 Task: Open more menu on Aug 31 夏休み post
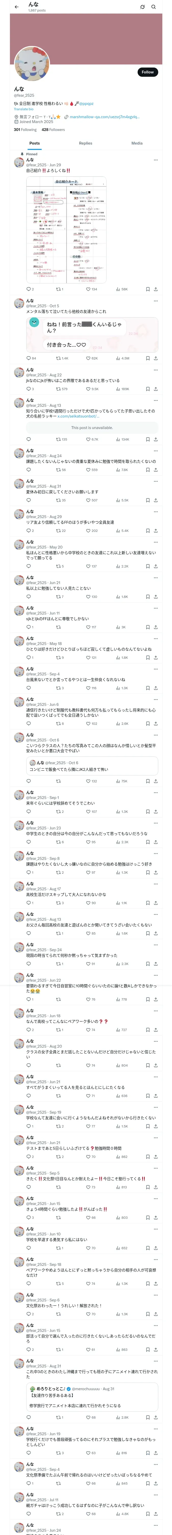[156, 481]
